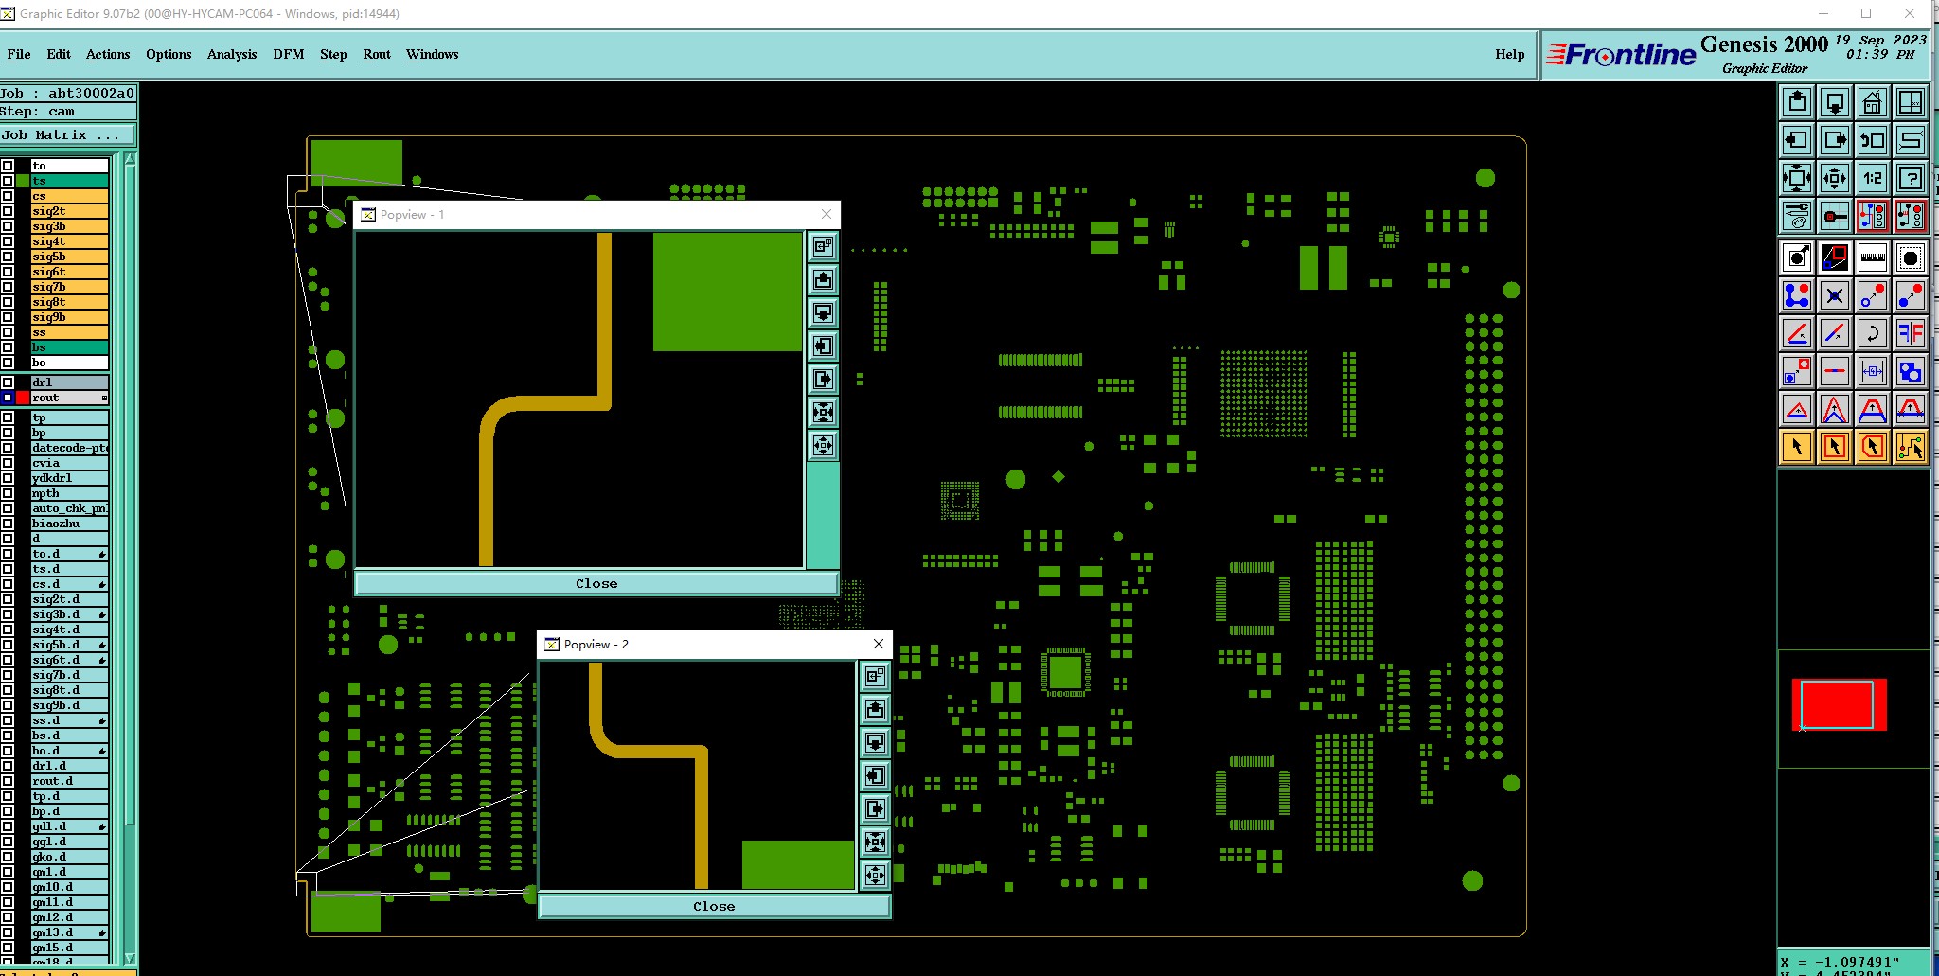Select the bs layer name
The height and width of the screenshot is (976, 1939).
click(69, 347)
